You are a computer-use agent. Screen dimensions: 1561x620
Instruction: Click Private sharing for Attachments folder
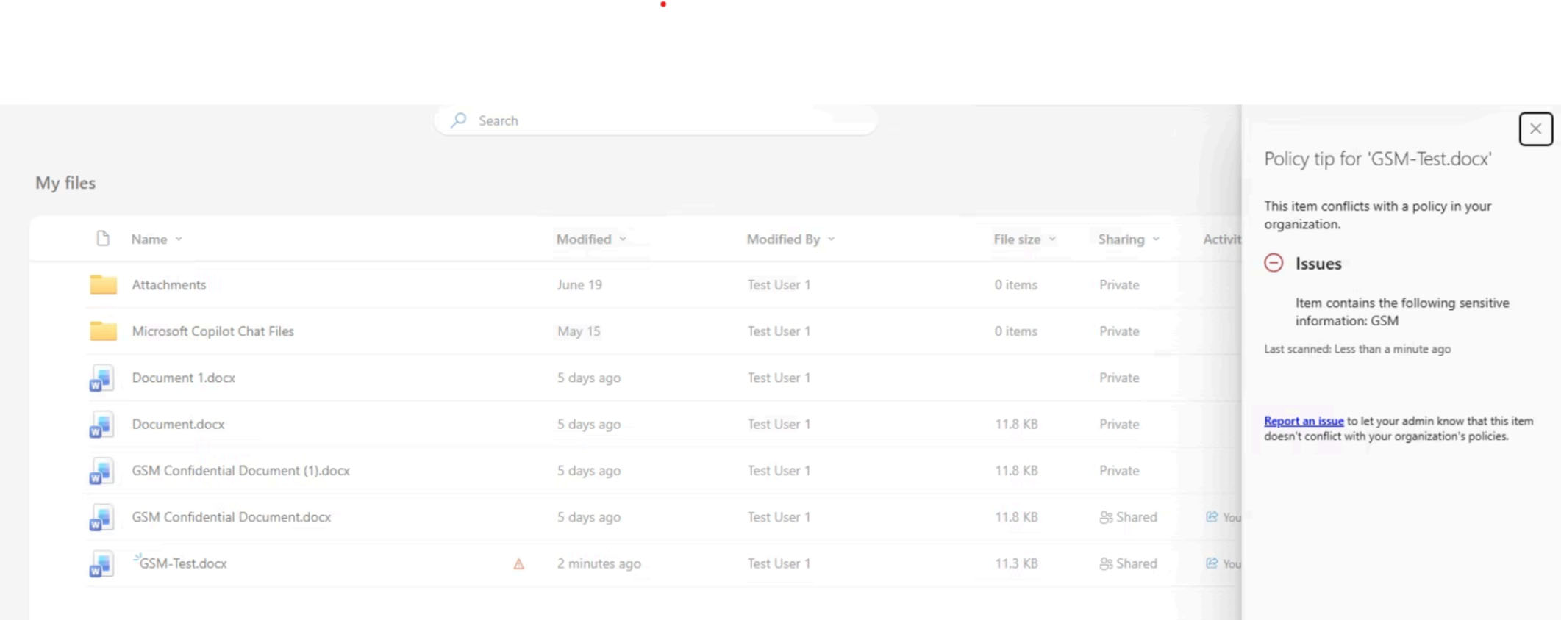(1119, 285)
